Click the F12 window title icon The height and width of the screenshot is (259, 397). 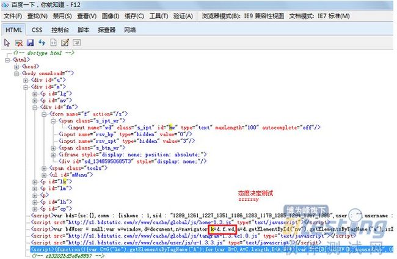pos(5,4)
